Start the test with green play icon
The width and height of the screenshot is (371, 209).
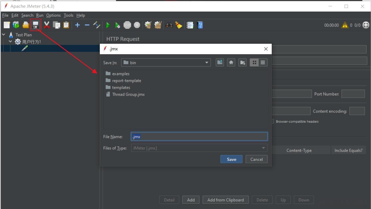coord(108,25)
